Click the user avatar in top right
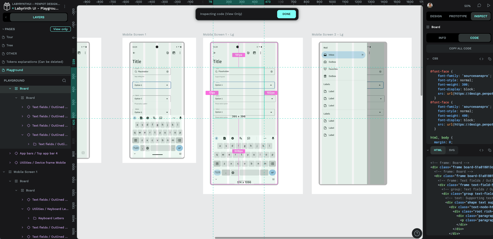This screenshot has width=493, height=239. click(430, 5)
